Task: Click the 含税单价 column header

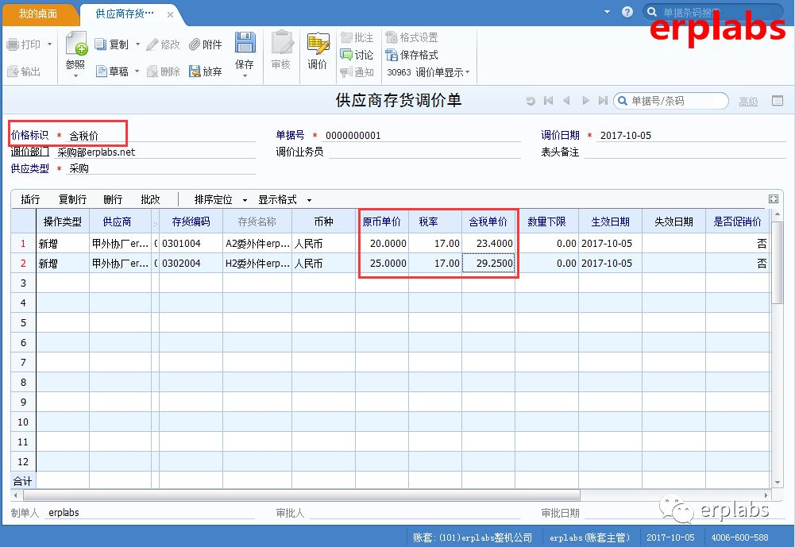Action: [488, 221]
